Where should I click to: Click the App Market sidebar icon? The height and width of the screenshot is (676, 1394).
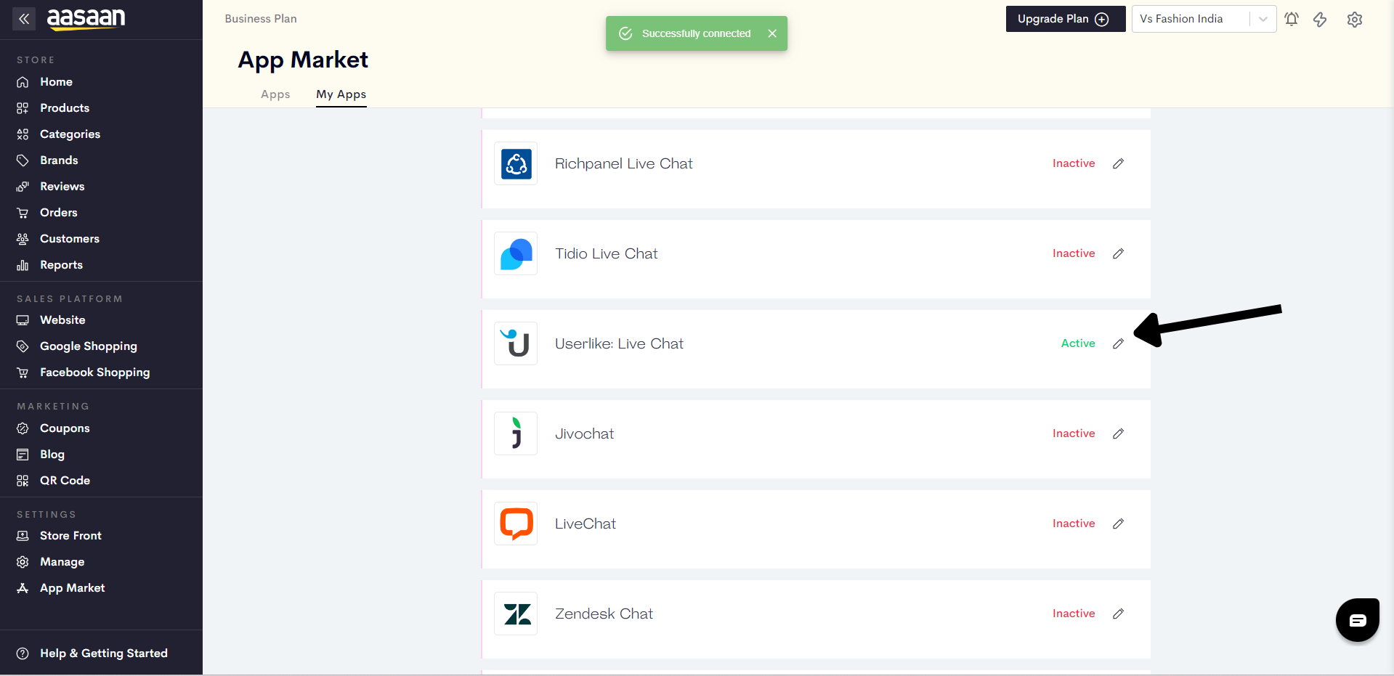(x=23, y=588)
